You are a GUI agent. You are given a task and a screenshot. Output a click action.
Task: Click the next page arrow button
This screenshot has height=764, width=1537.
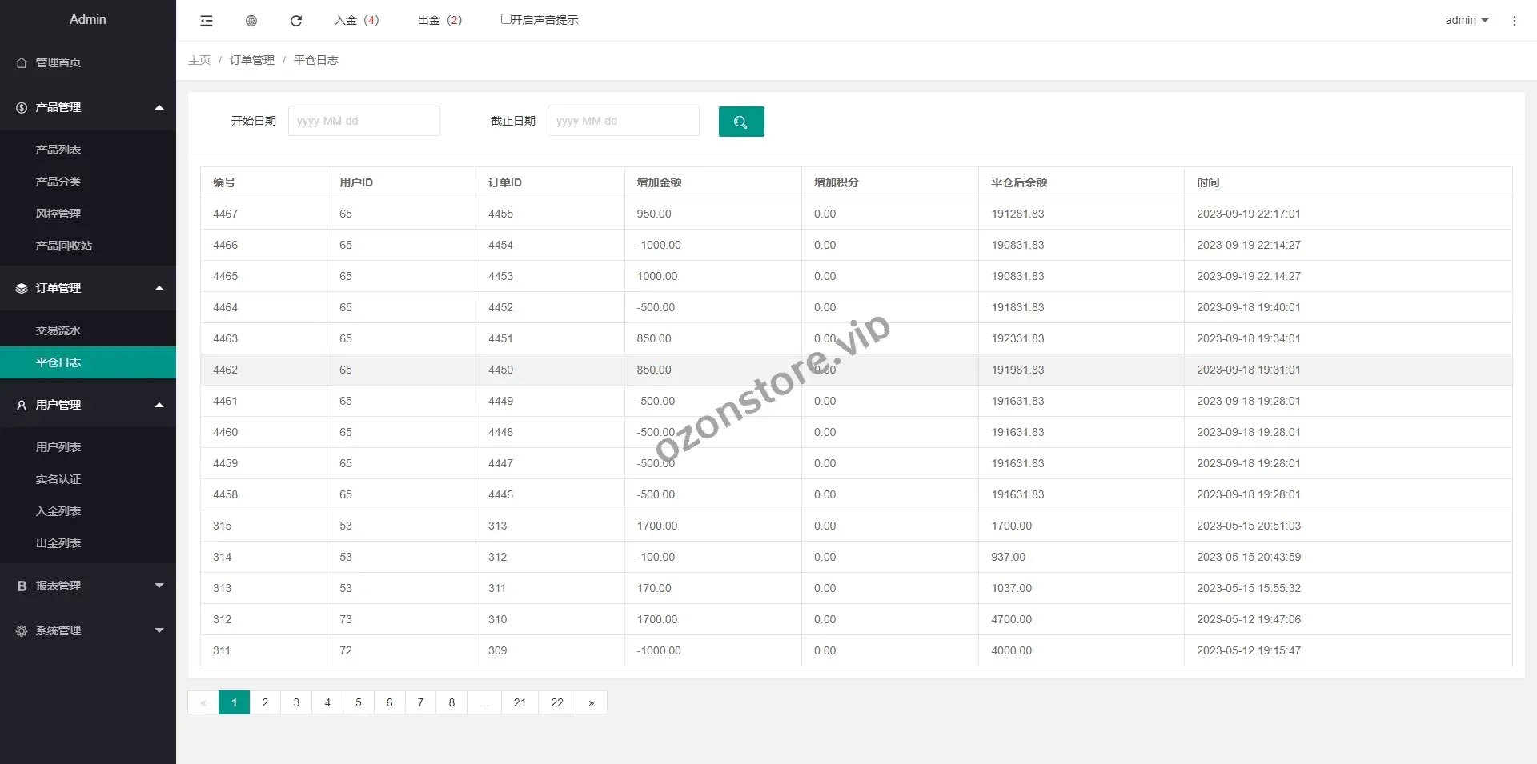point(592,702)
